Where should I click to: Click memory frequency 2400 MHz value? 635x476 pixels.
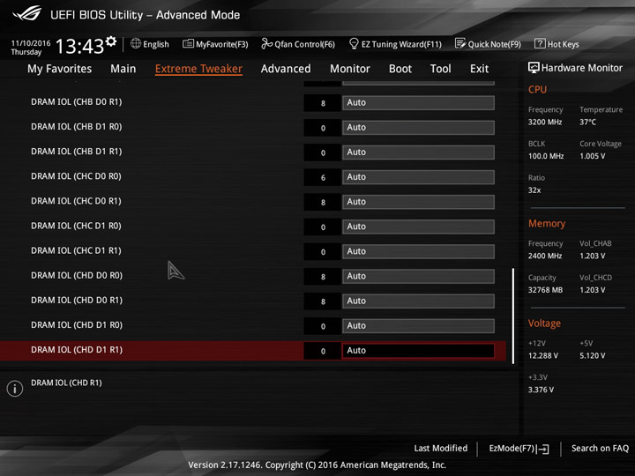pos(545,256)
